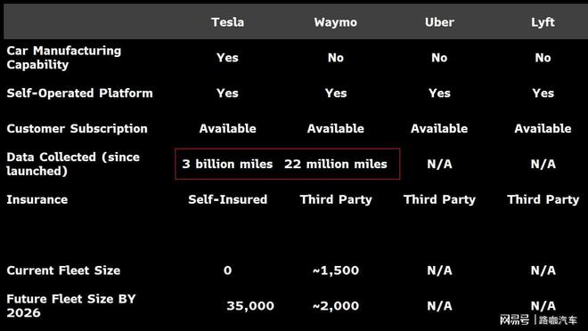588x331 pixels.
Task: Select the Data Collected row label
Action: (73, 164)
